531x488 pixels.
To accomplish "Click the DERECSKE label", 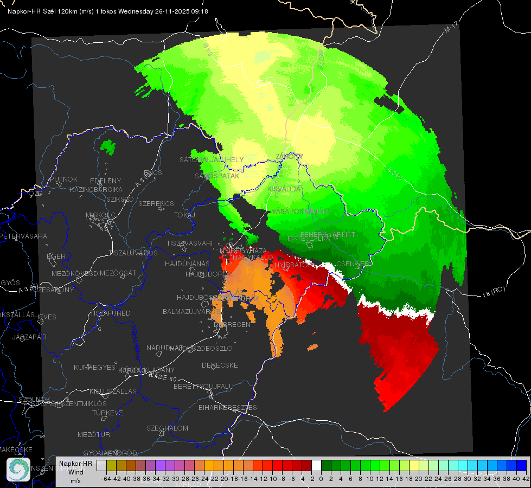I will click(220, 365).
